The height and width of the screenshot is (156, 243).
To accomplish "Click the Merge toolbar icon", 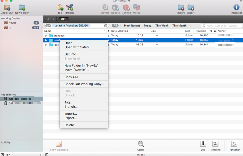I will tap(137, 7).
